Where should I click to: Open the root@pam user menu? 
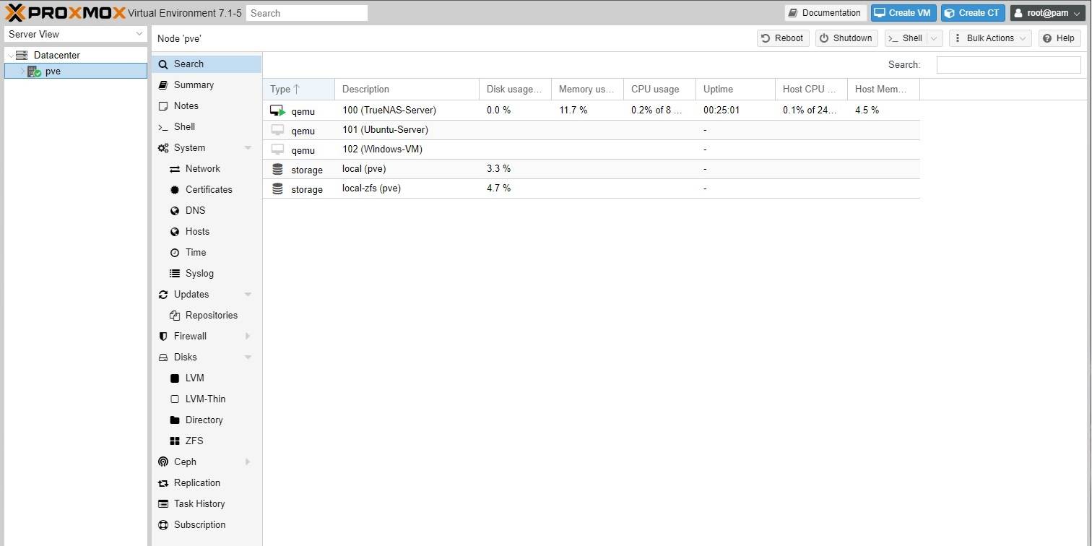coord(1049,13)
